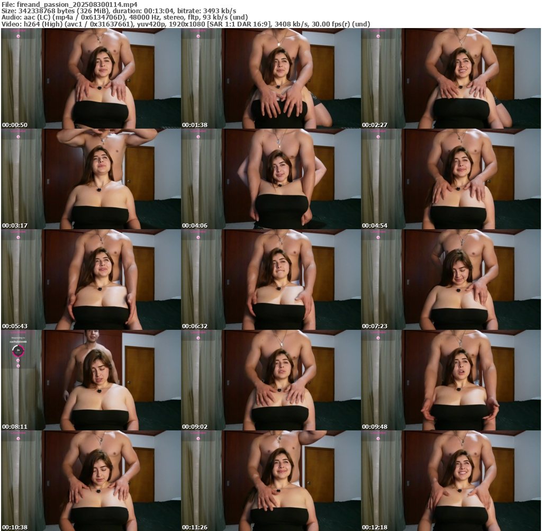Screen dimensions: 542x531
Task: Select the 00:09:02 preview frame
Action: coord(270,380)
